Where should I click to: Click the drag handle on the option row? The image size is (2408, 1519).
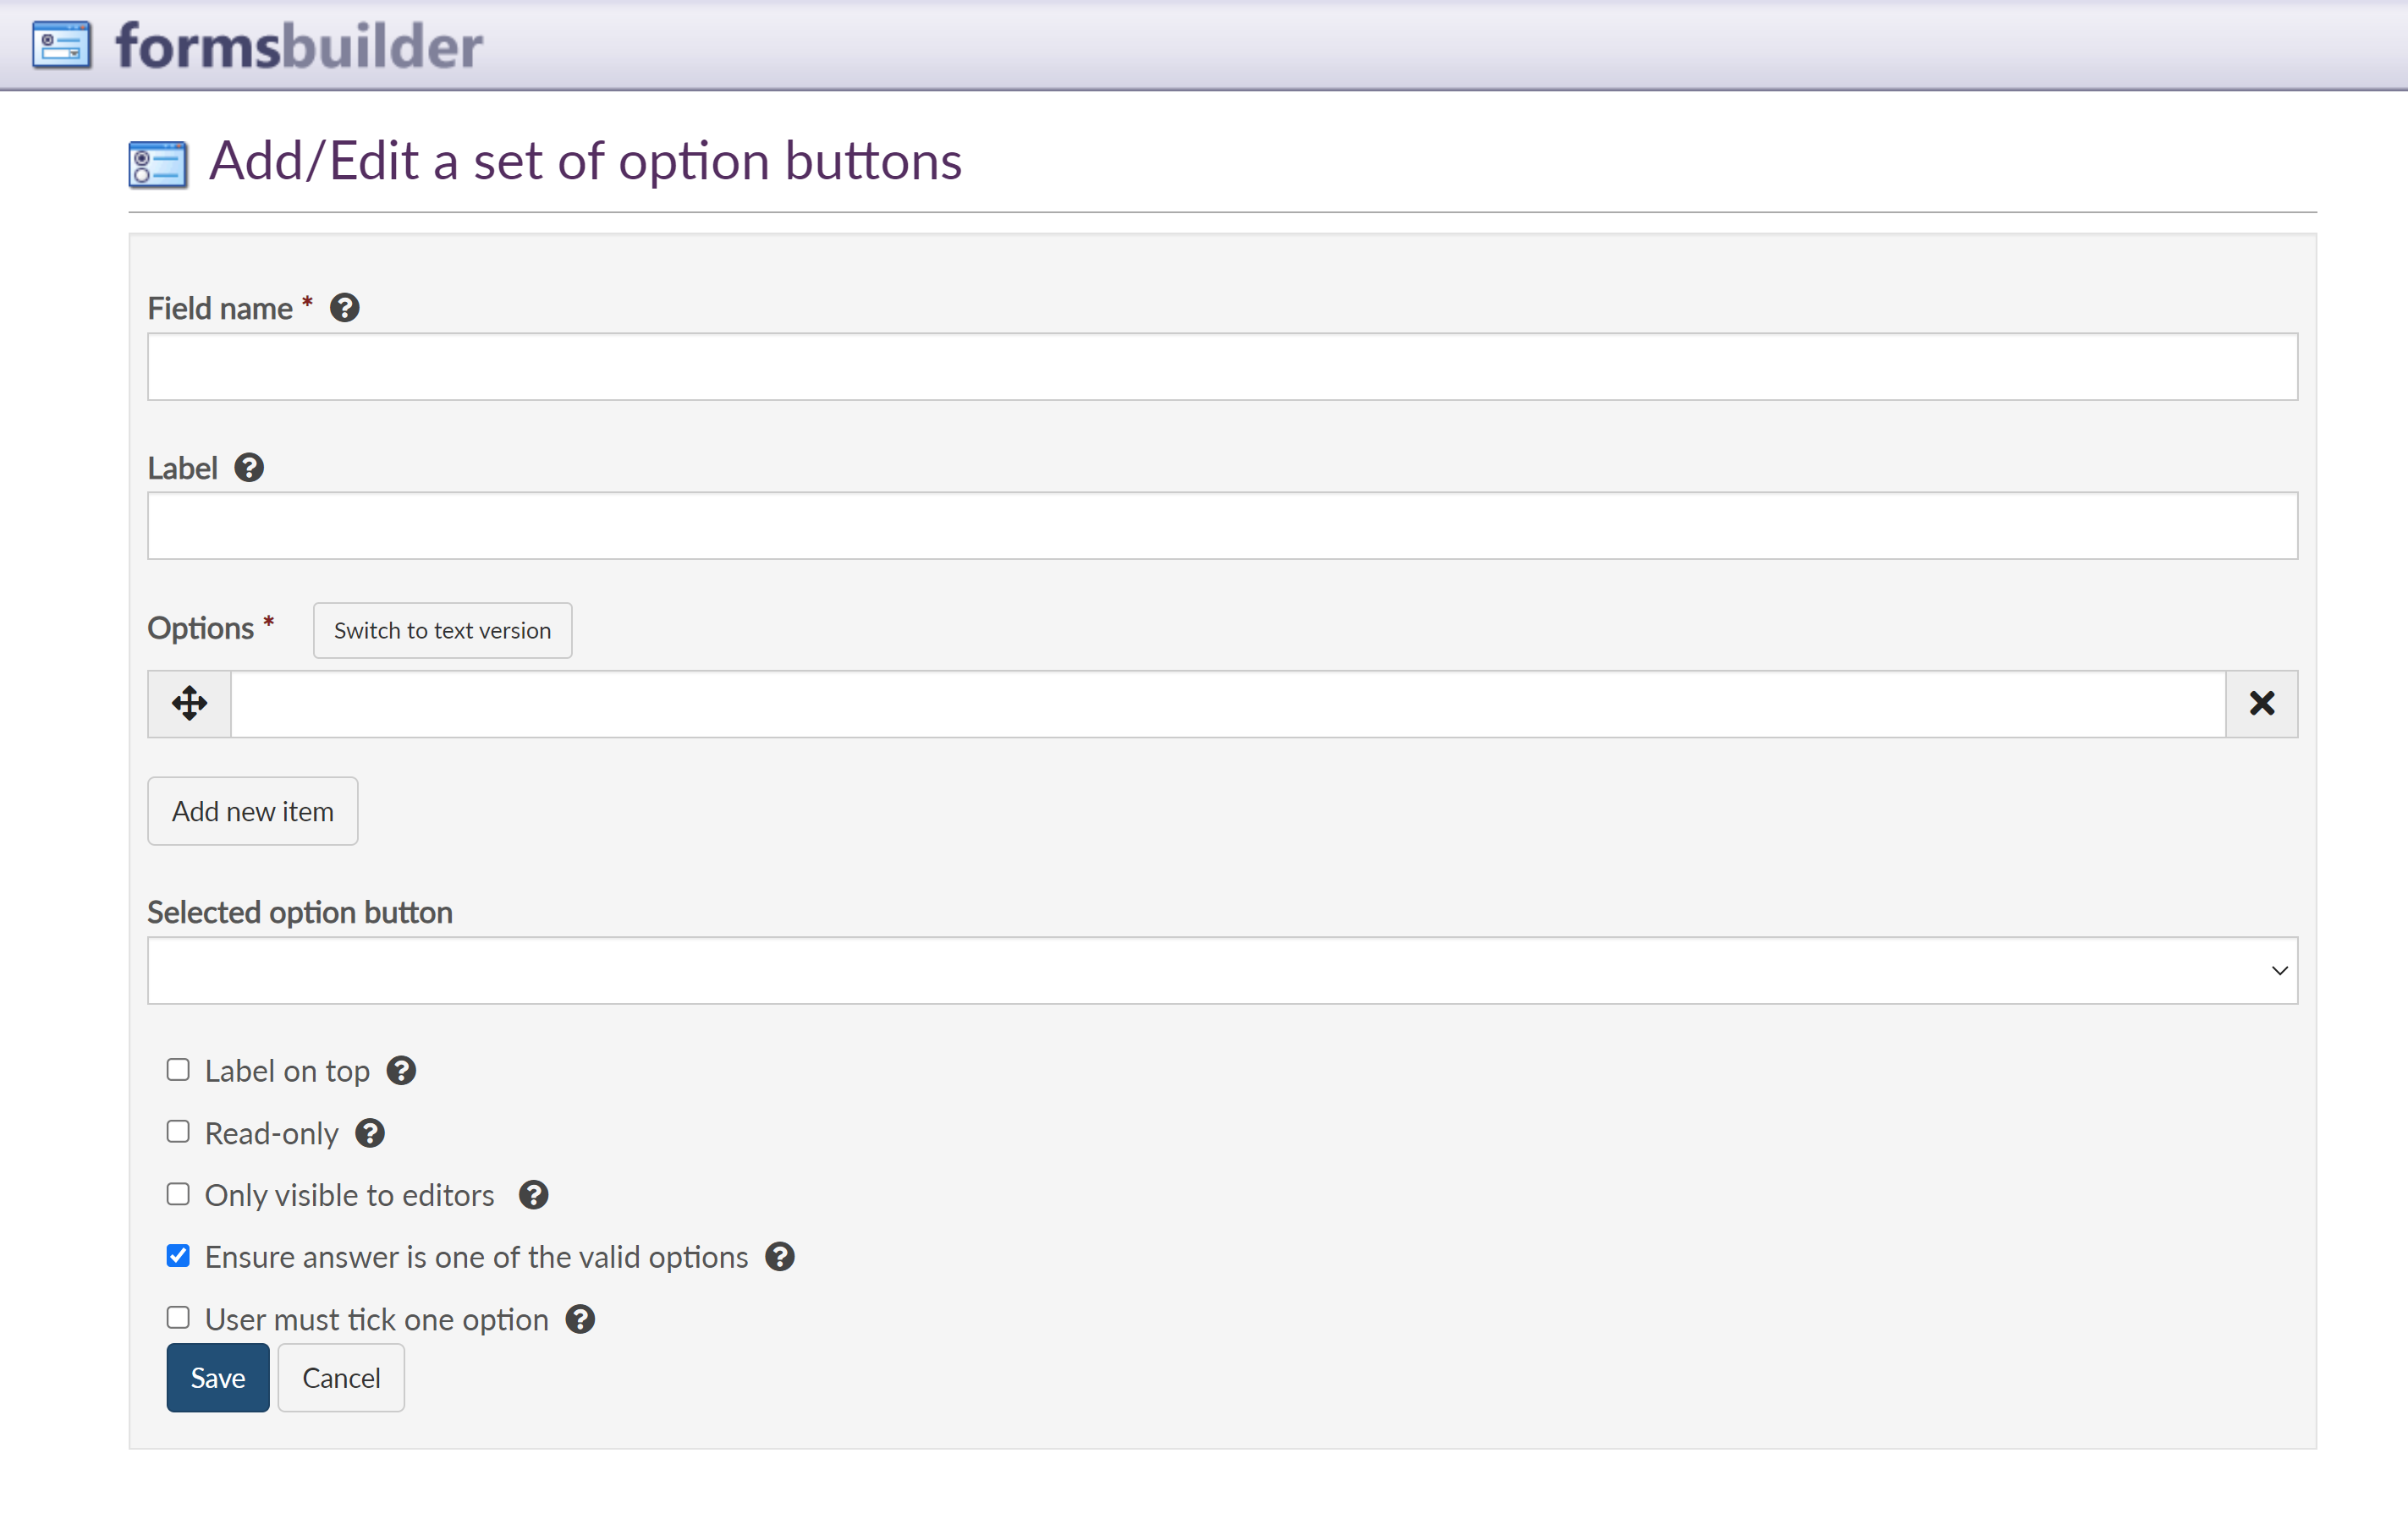click(189, 704)
